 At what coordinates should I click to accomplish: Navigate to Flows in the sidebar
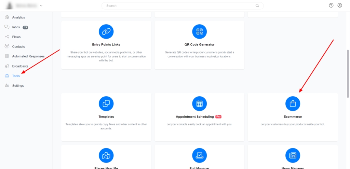[16, 37]
